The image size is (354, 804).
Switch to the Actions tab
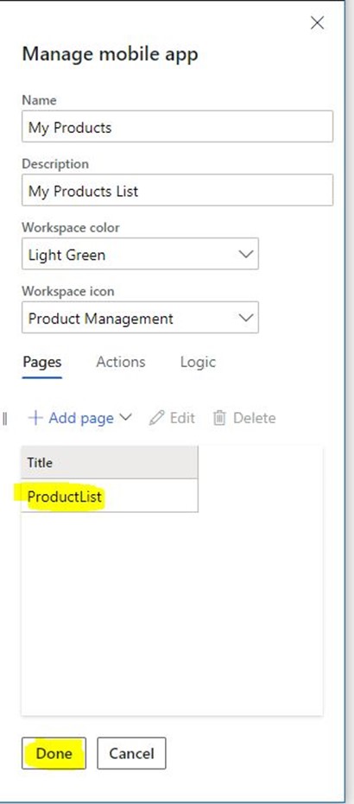point(120,362)
